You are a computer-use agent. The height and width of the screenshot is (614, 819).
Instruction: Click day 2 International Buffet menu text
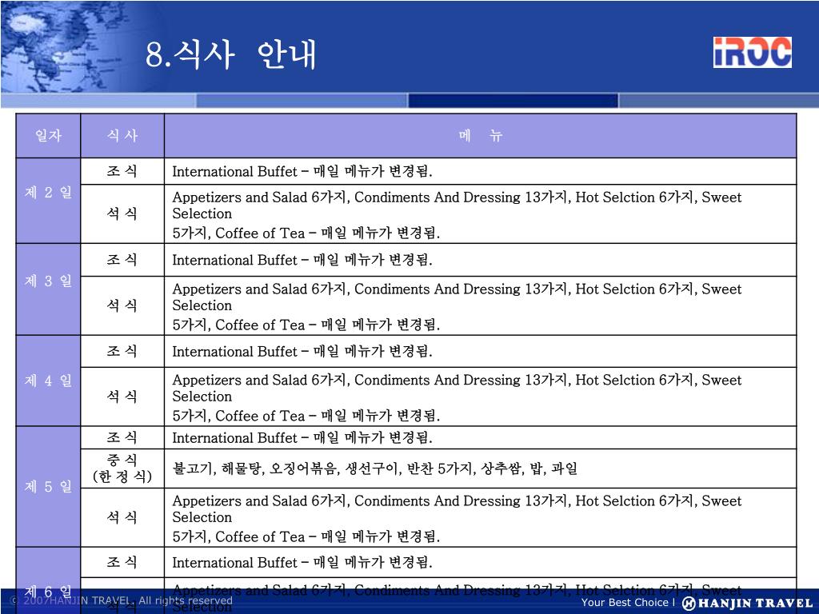tap(302, 171)
